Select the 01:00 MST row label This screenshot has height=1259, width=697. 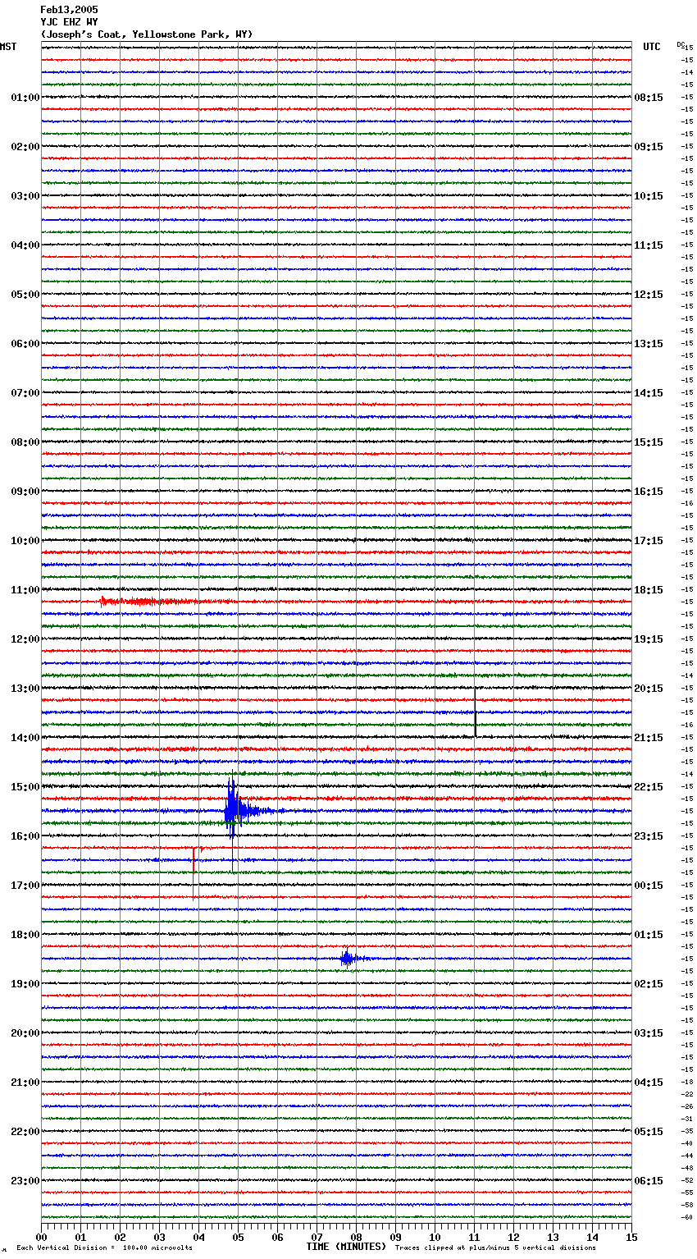(x=25, y=98)
